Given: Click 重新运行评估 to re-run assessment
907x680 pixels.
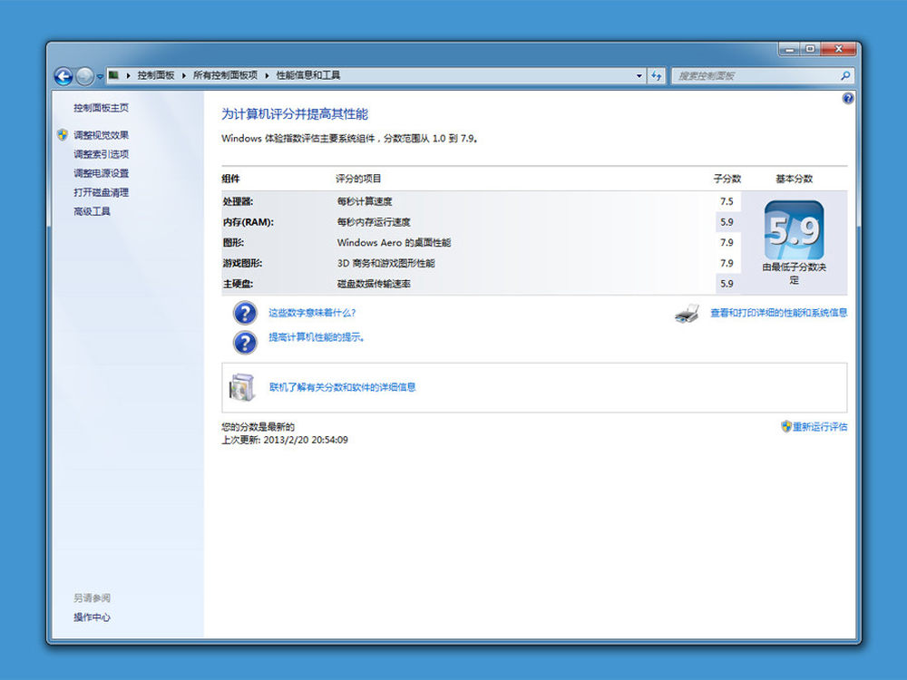Looking at the screenshot, I should click(820, 427).
